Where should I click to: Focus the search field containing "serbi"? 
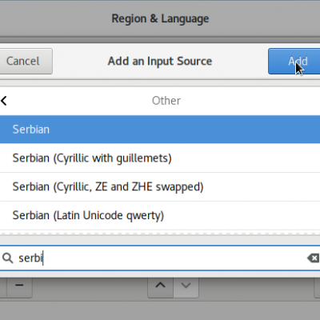(160, 258)
